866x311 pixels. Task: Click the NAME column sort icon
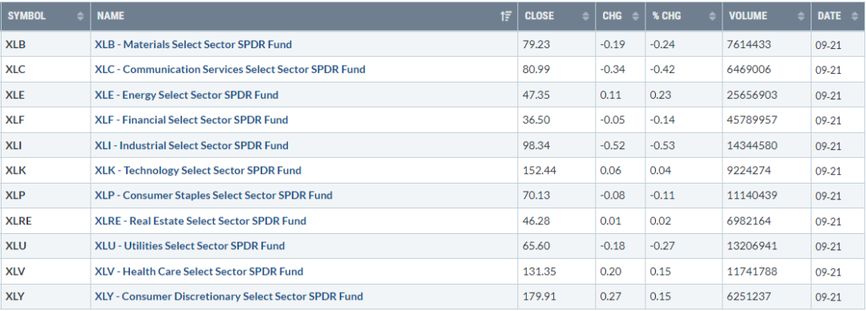(x=506, y=17)
